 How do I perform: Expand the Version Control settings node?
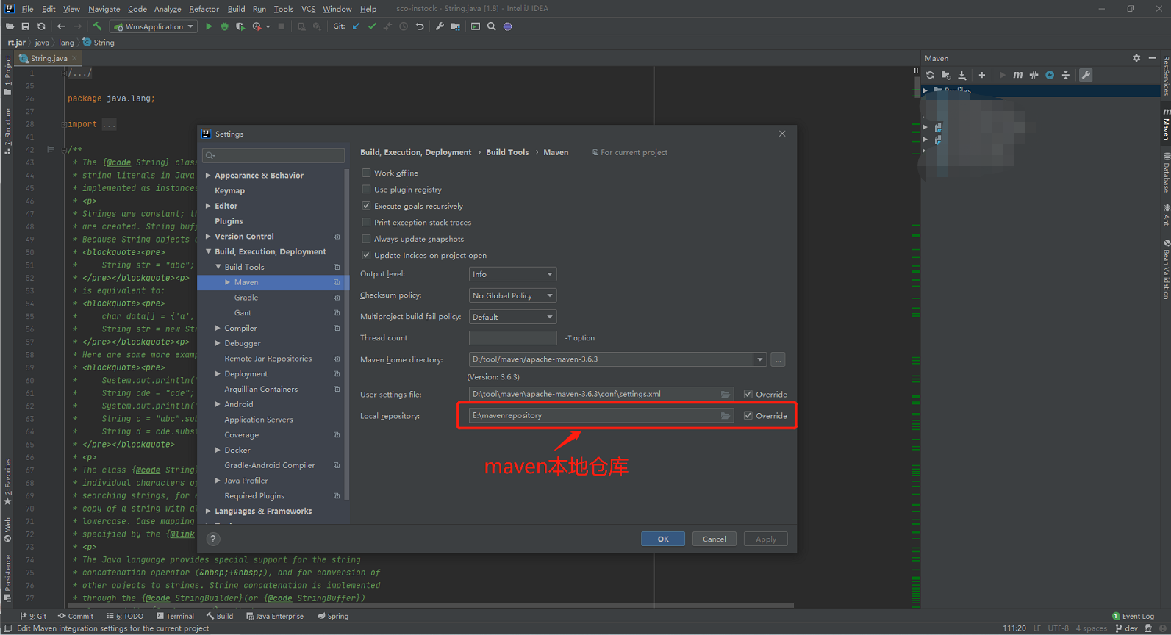208,237
